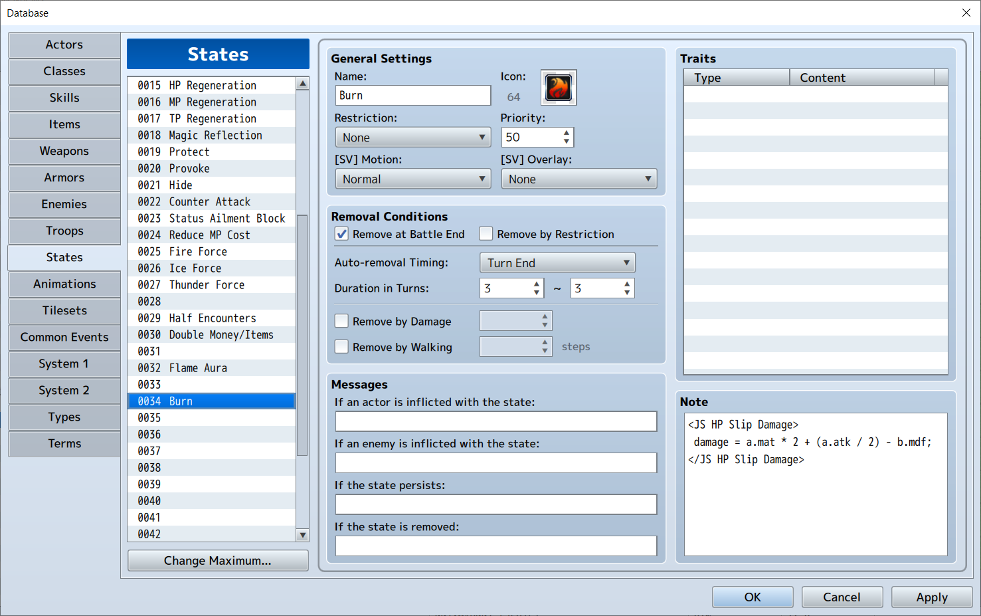Screen dimensions: 981x616
Task: Click the Cancel button
Action: coord(842,597)
